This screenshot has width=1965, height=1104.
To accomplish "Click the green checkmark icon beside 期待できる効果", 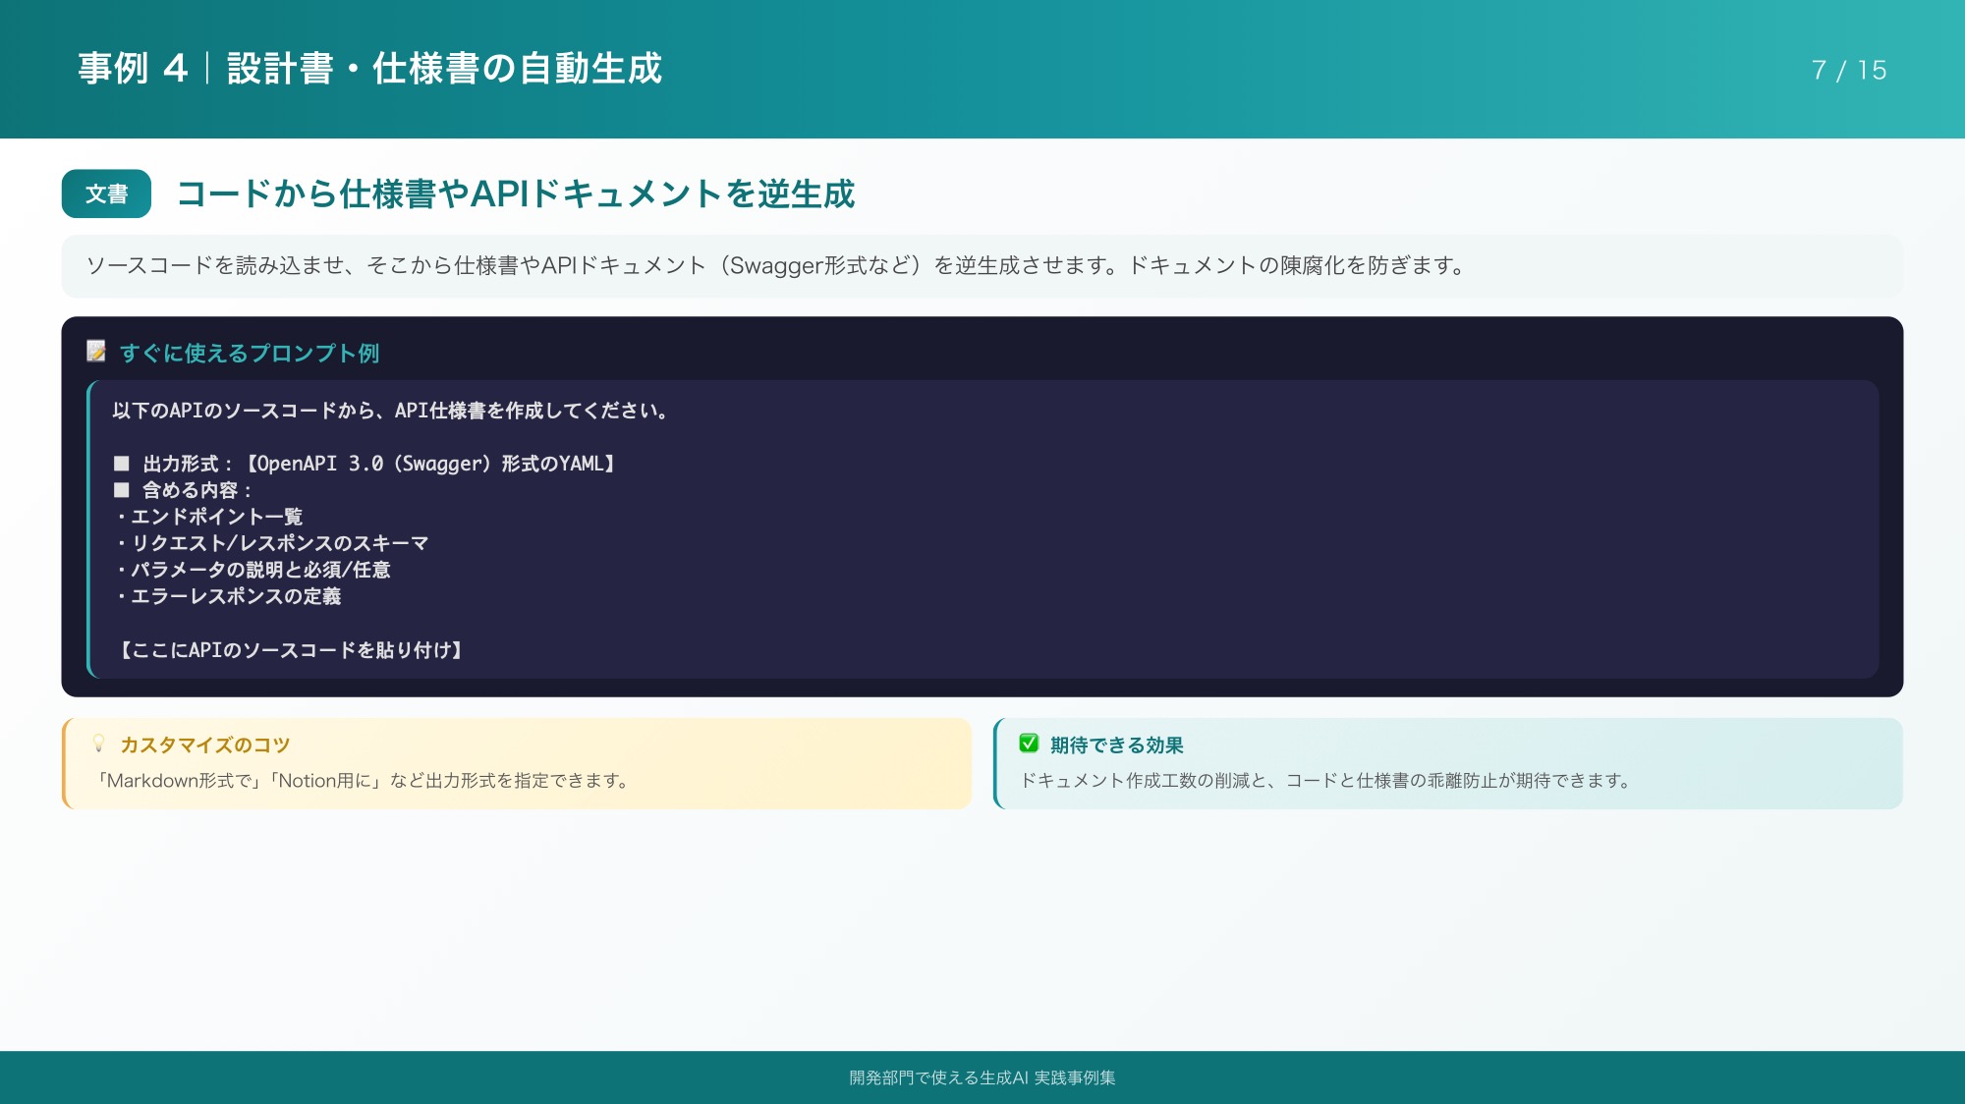I will point(1029,744).
